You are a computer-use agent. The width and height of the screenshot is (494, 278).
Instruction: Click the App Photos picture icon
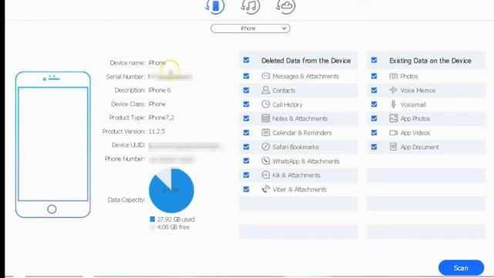point(393,118)
